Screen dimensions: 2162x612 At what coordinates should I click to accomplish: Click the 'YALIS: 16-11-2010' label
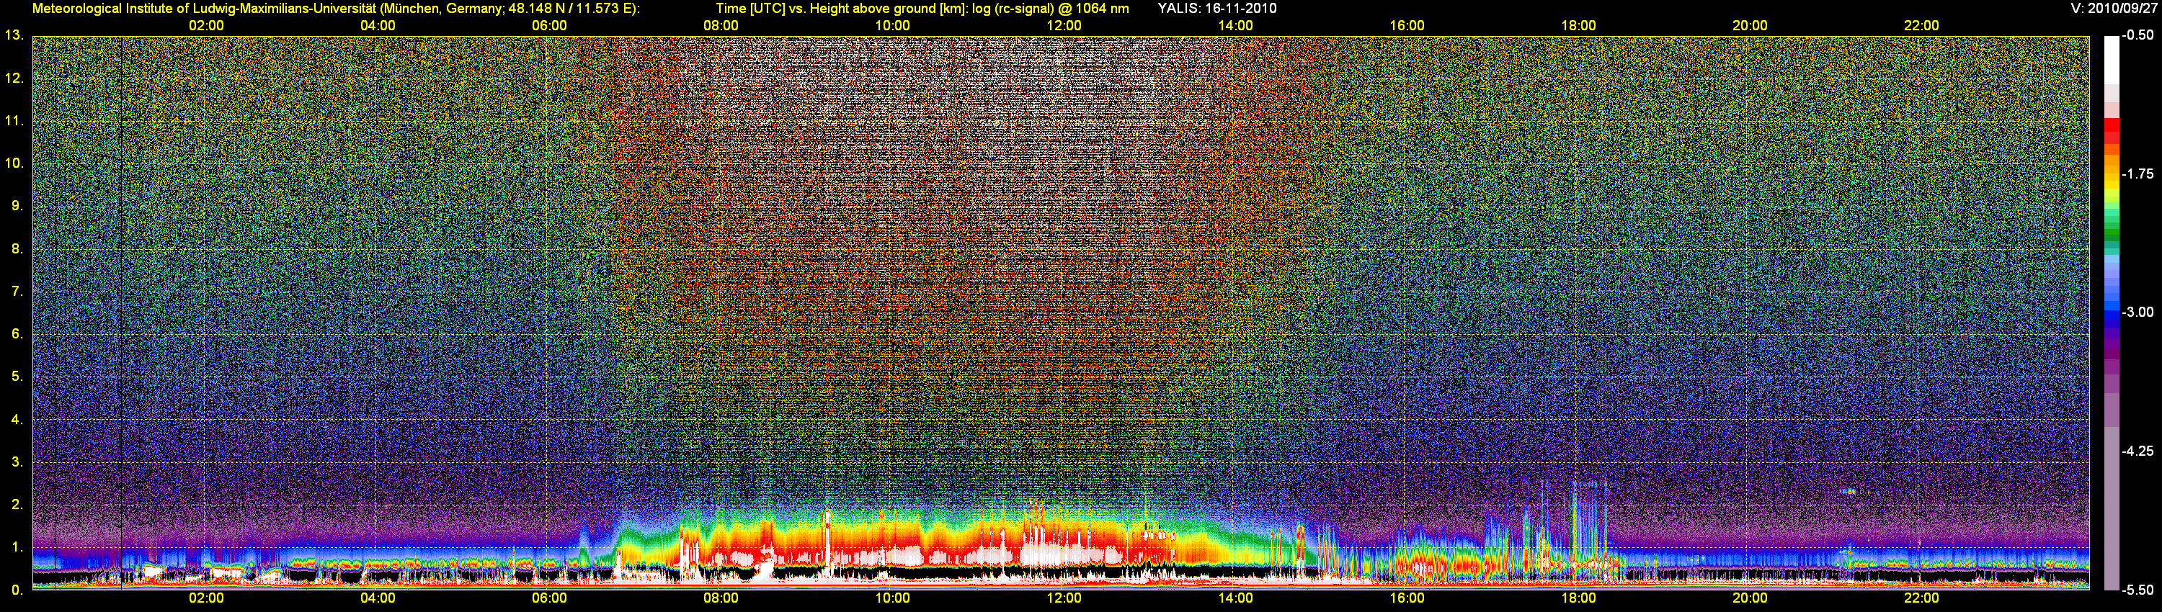click(x=1217, y=9)
